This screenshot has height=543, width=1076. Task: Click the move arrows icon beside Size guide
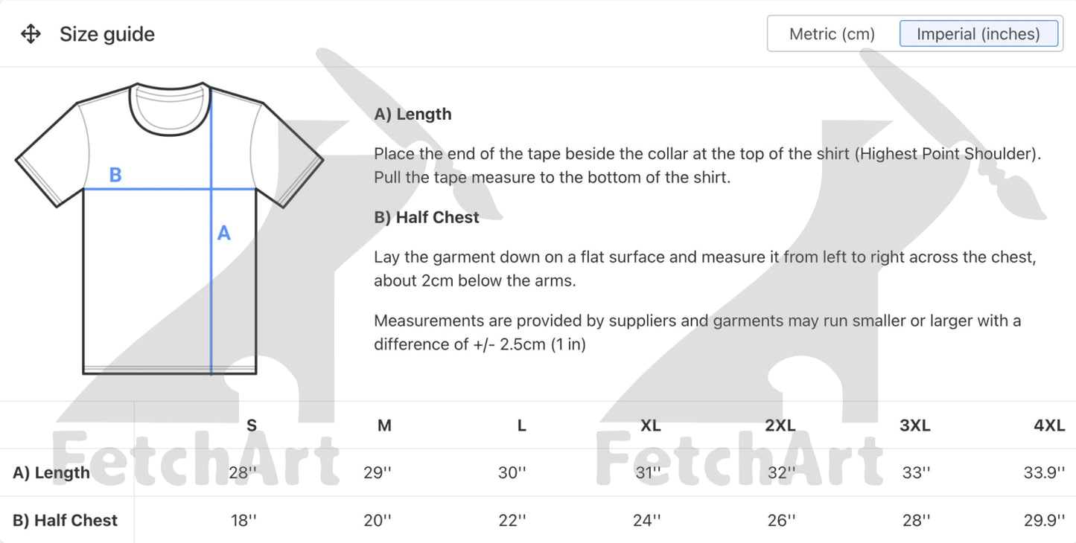[x=31, y=34]
